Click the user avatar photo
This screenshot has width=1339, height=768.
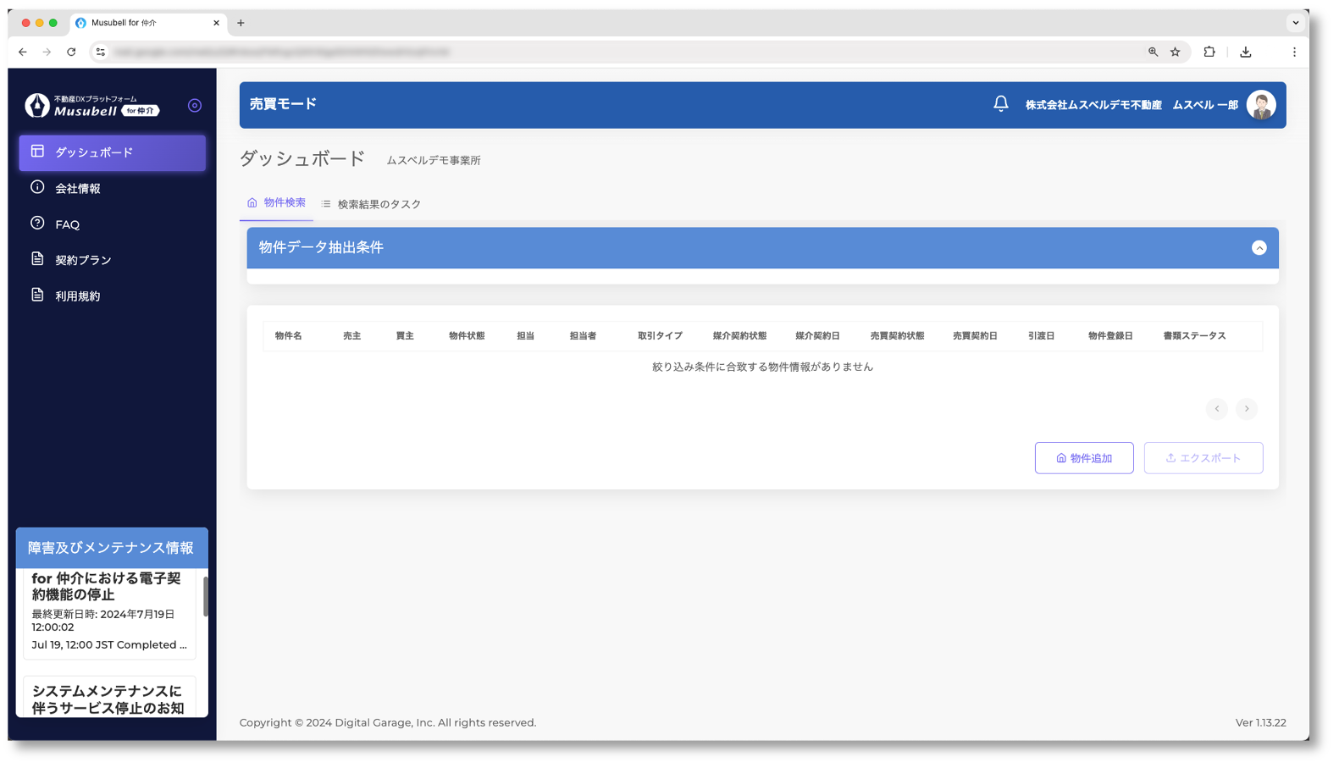pyautogui.click(x=1260, y=105)
